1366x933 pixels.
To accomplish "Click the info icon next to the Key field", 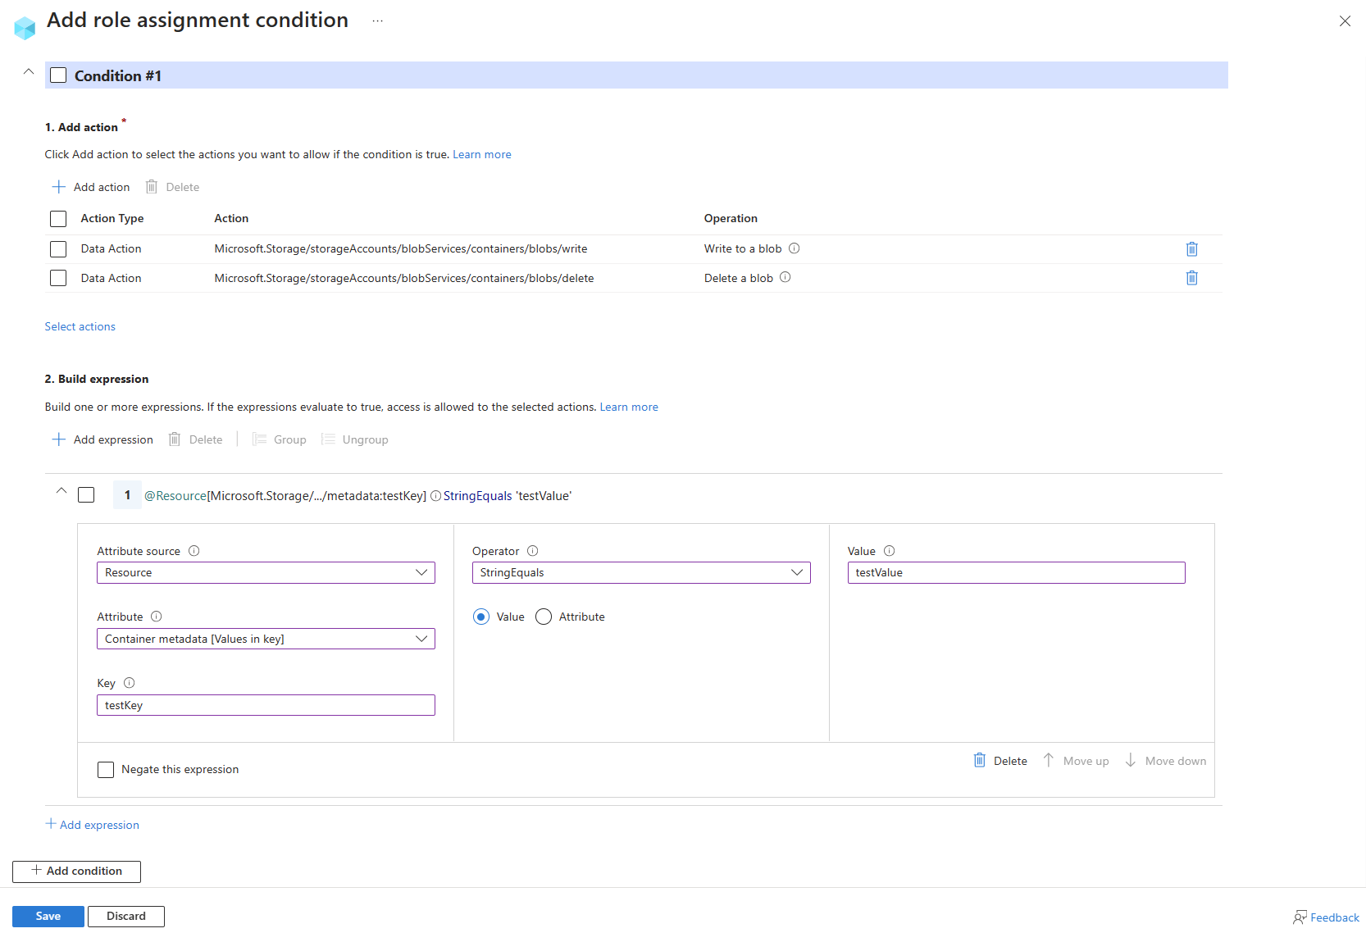I will coord(127,682).
